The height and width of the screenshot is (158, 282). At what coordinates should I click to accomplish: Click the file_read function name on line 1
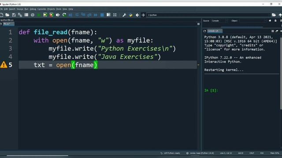pos(50,32)
